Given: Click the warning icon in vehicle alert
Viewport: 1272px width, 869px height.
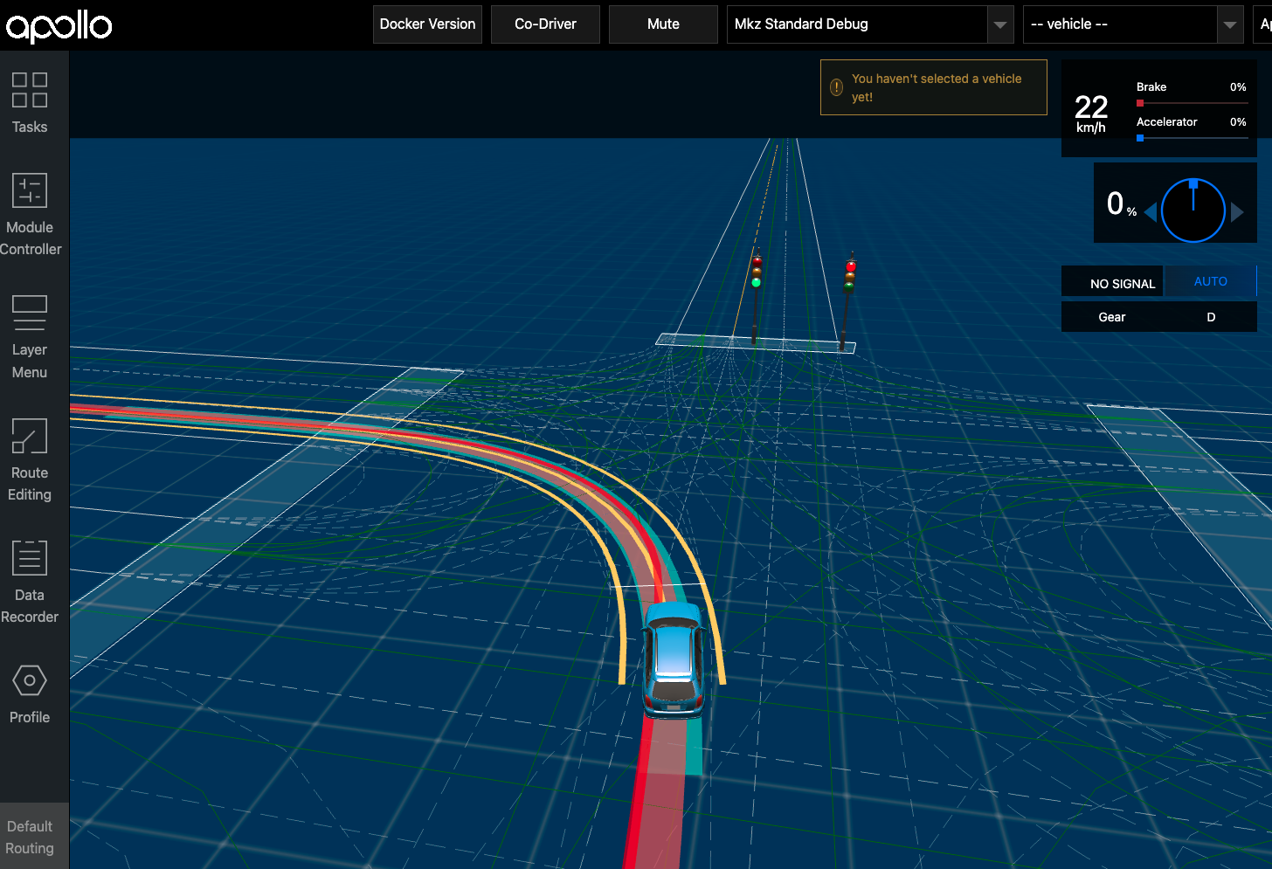Looking at the screenshot, I should (836, 87).
